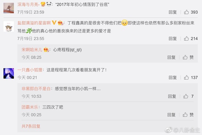Reply to 非黑即白不是白's reply

[x=172, y=96]
